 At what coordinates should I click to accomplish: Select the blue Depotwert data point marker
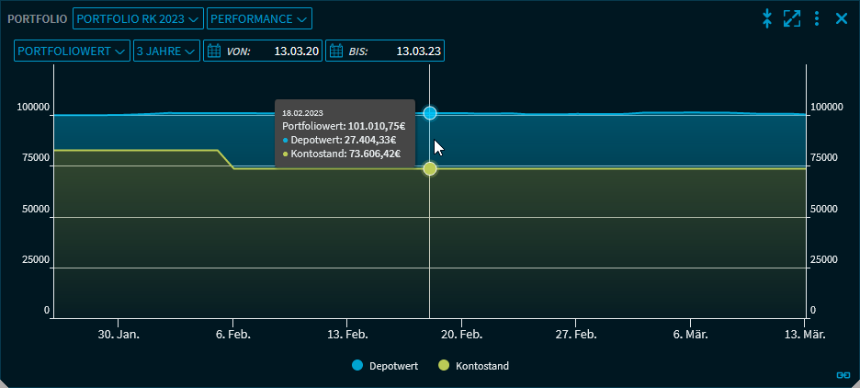click(x=430, y=113)
